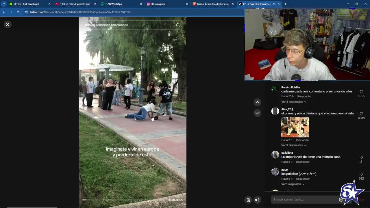Go forward in browser history
This screenshot has width=370, height=208.
point(11,12)
